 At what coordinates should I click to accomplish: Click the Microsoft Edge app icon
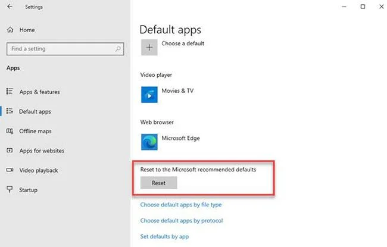pyautogui.click(x=149, y=142)
